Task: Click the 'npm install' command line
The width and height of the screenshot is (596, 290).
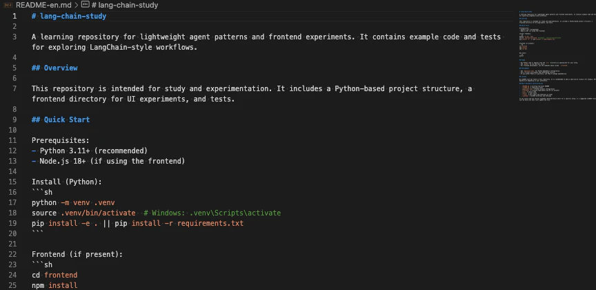Action: 54,285
